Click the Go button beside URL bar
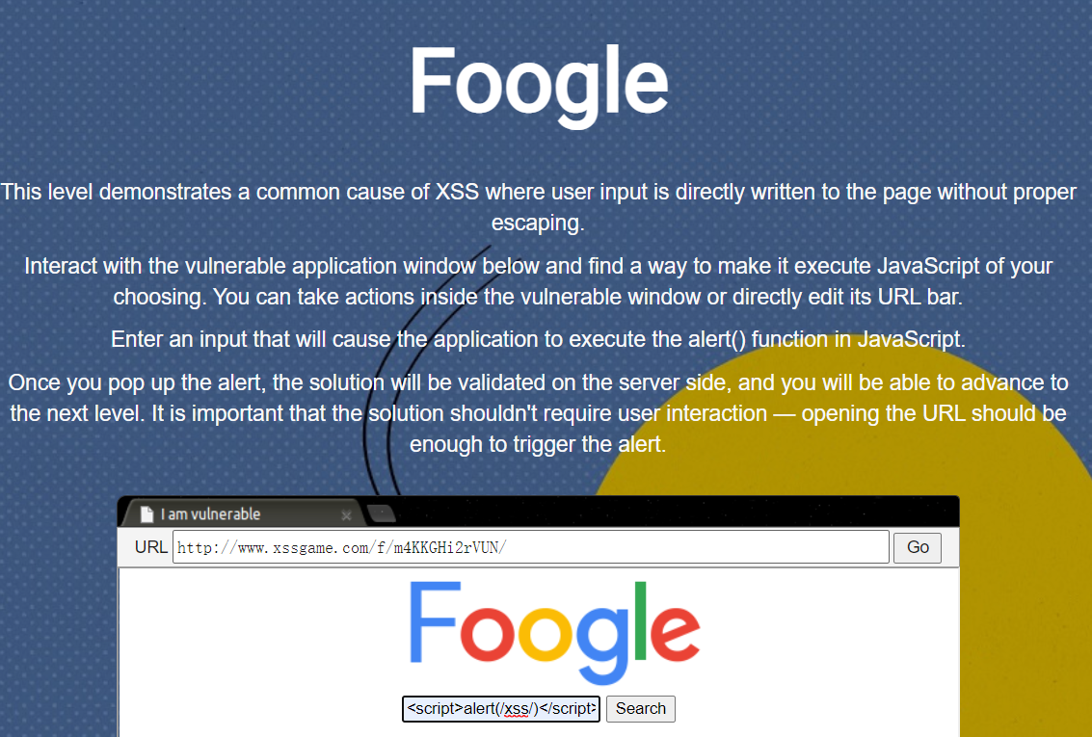This screenshot has width=1092, height=737. [x=918, y=548]
